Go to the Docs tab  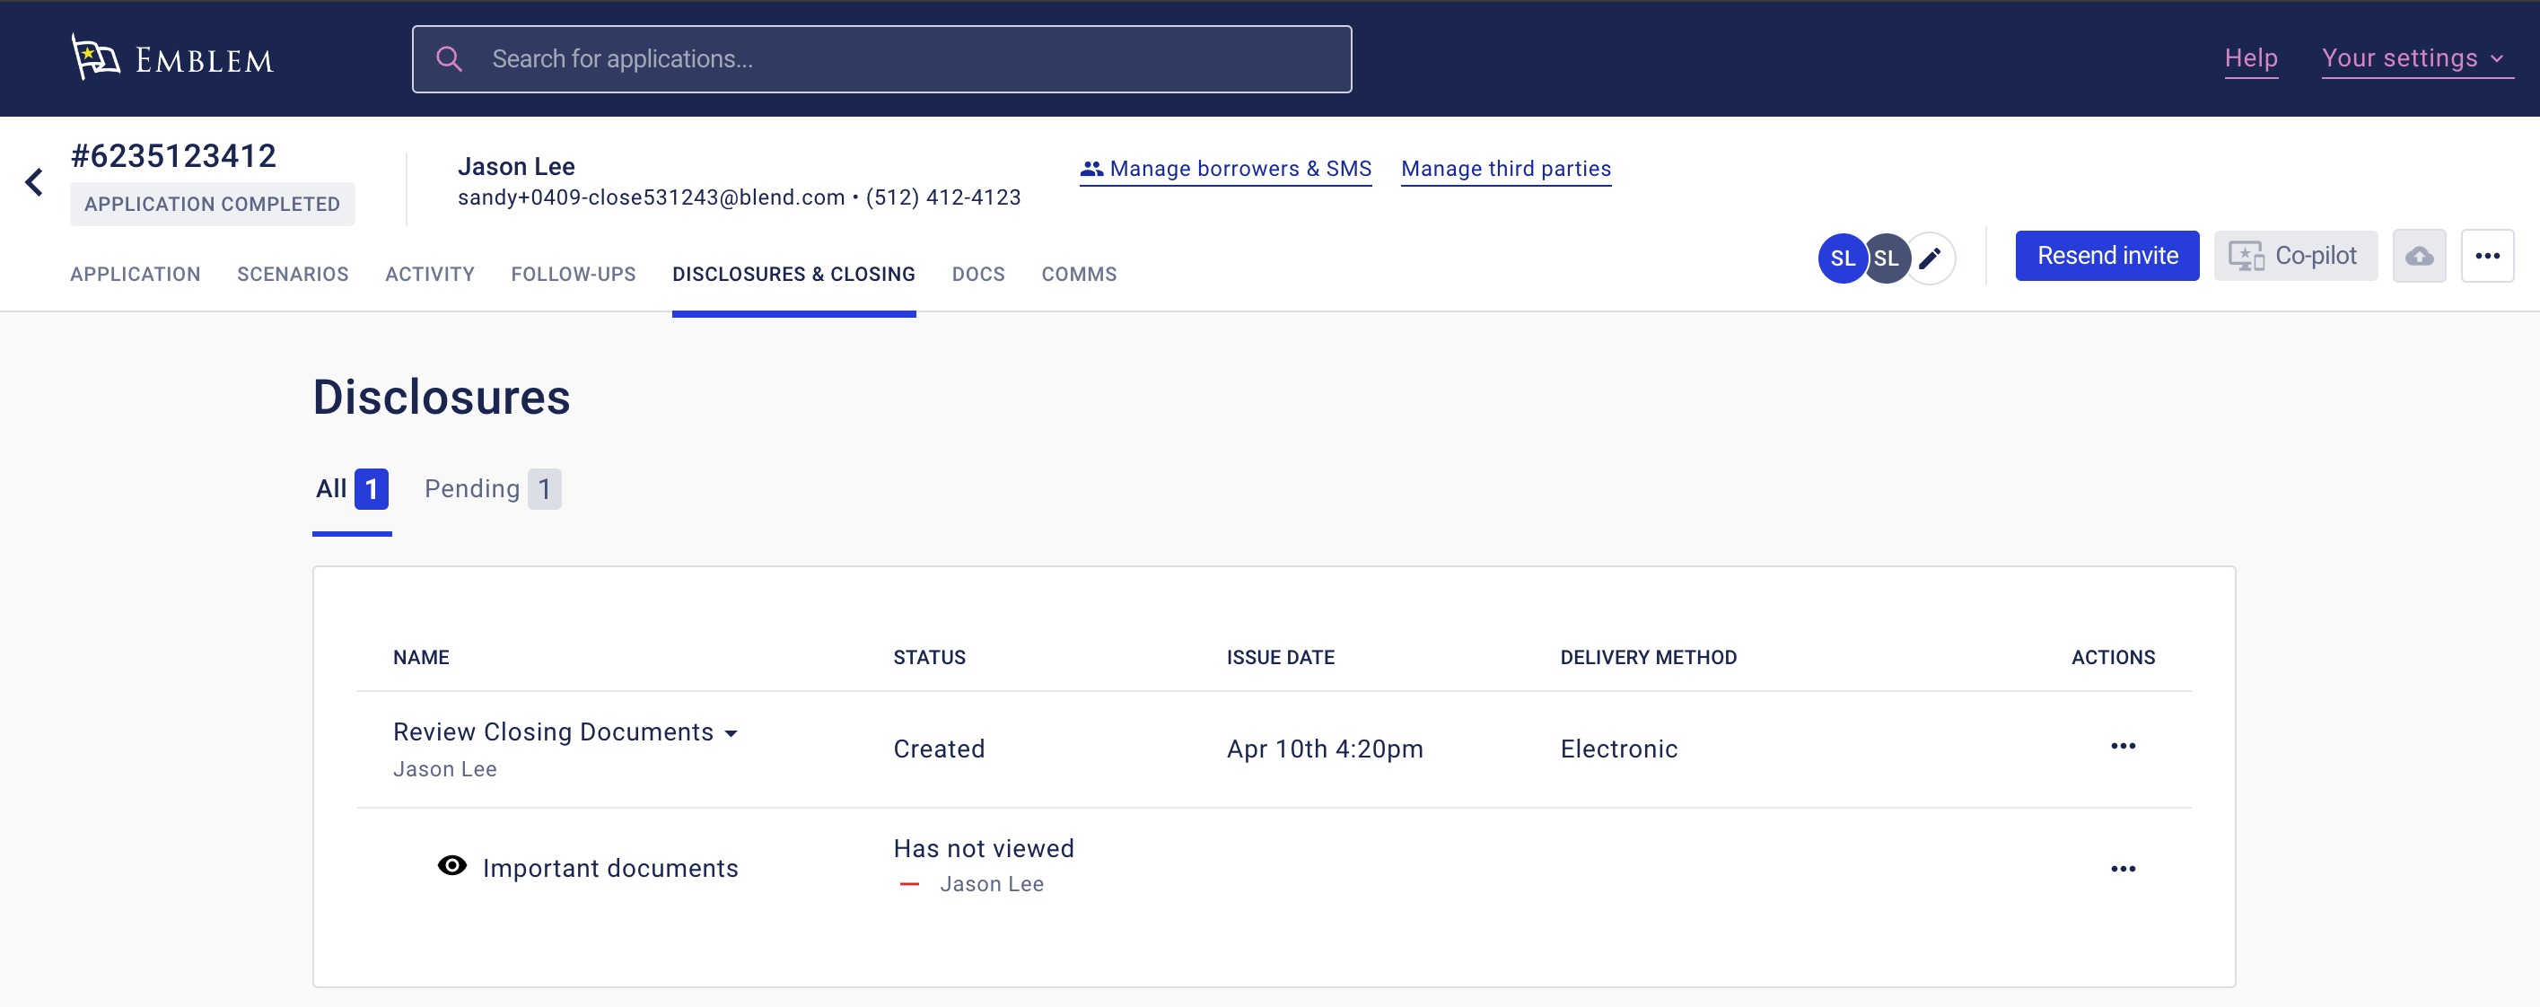tap(977, 275)
